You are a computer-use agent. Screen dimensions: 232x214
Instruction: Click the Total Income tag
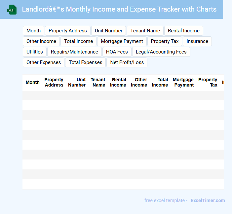point(78,41)
